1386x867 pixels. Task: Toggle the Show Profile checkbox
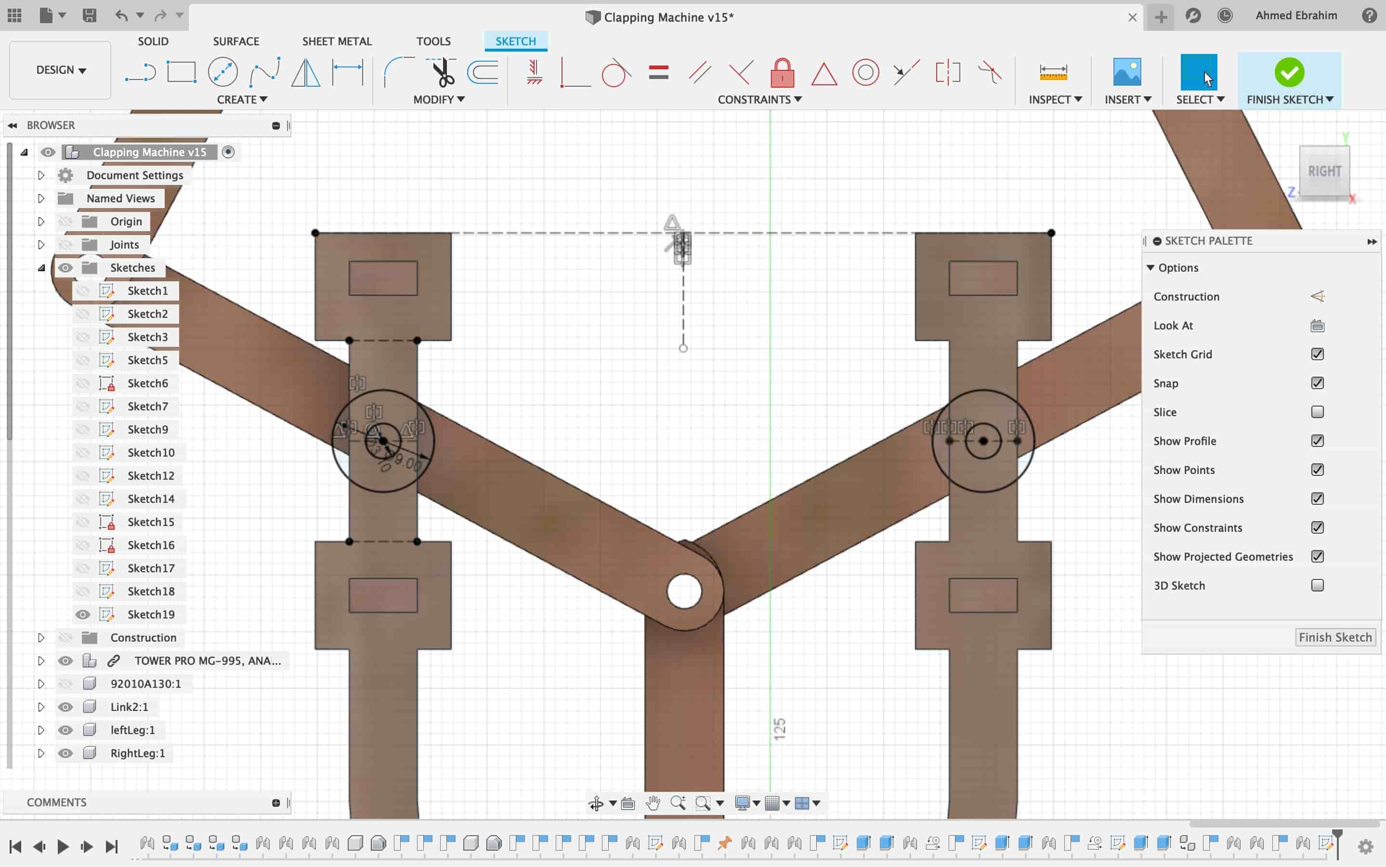[1317, 440]
